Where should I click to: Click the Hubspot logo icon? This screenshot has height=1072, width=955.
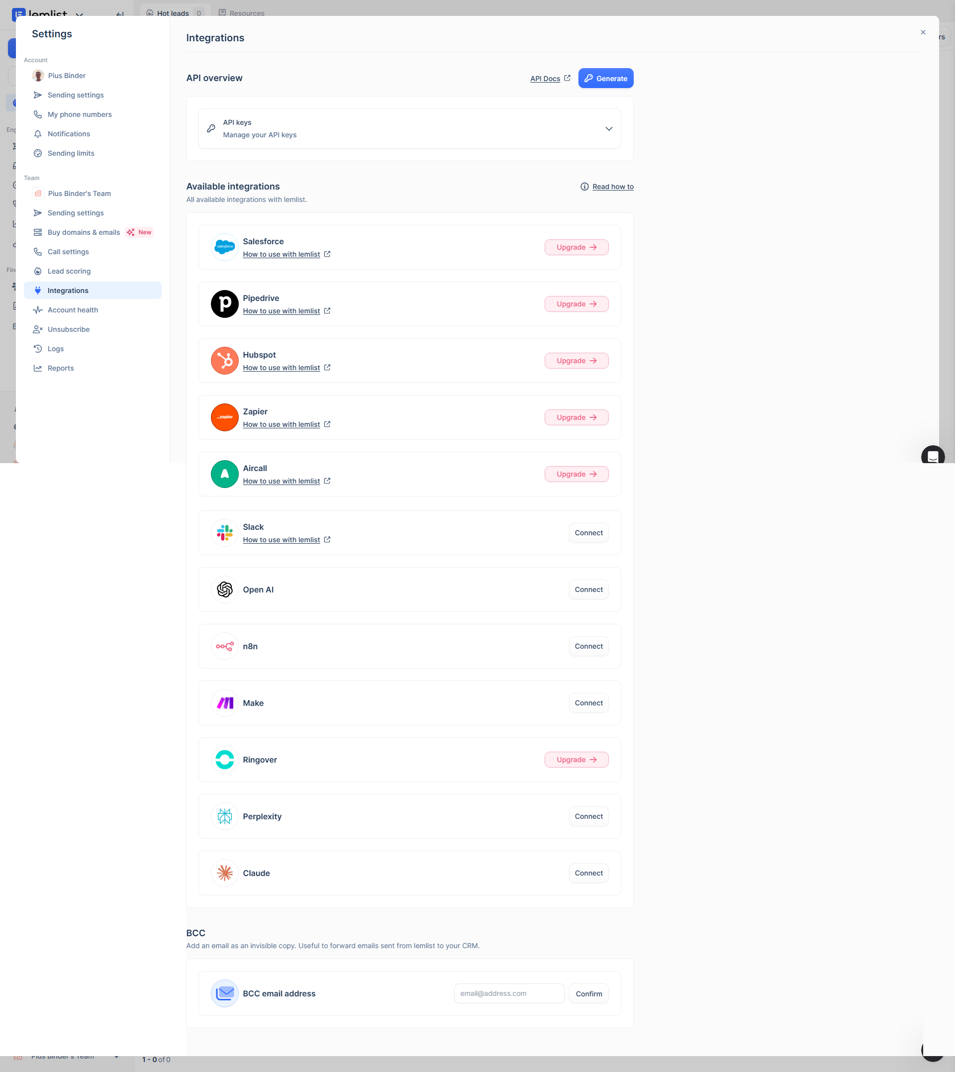click(225, 361)
